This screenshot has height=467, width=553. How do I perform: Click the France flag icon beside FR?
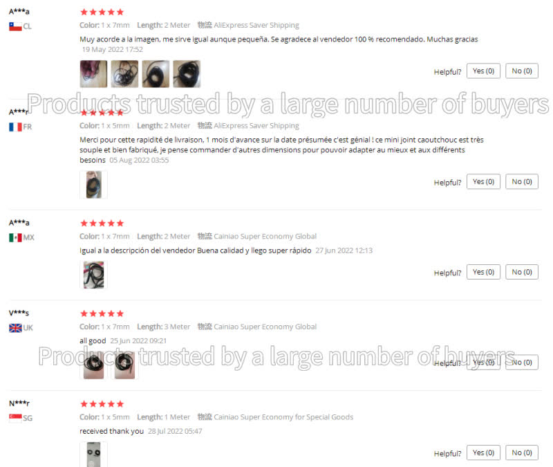tap(15, 127)
